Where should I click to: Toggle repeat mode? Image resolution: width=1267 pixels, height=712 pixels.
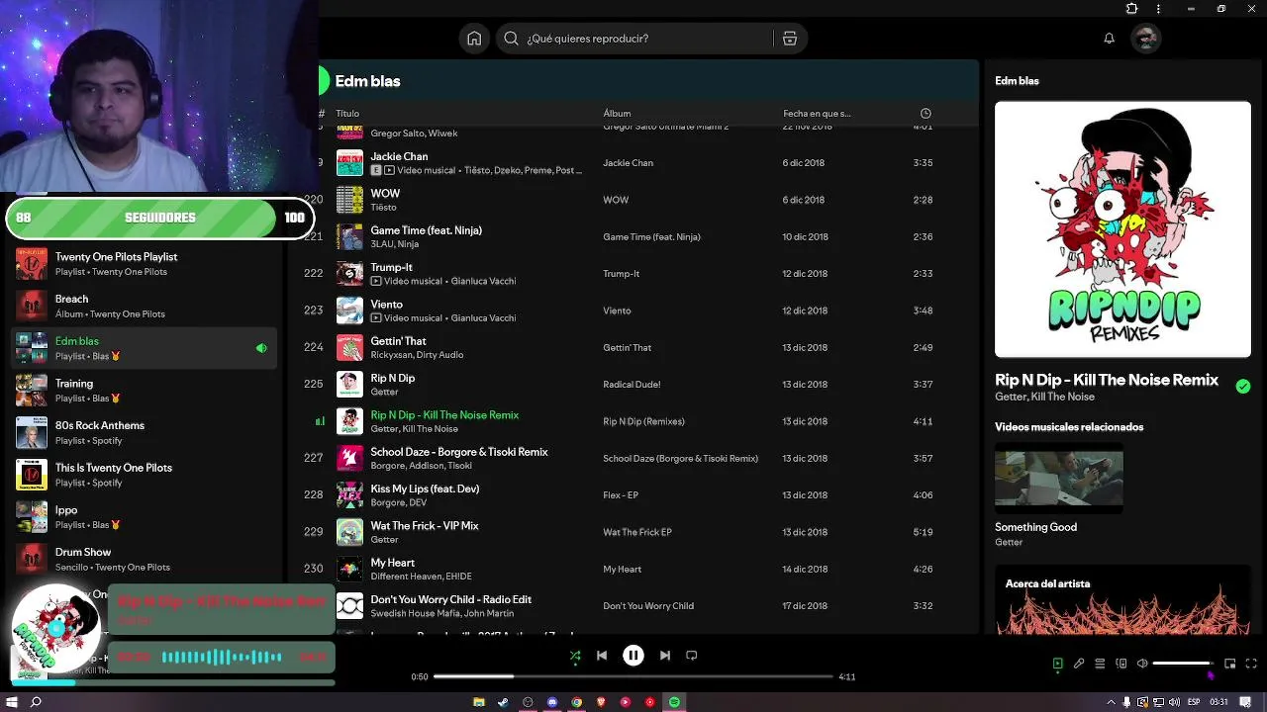(692, 656)
